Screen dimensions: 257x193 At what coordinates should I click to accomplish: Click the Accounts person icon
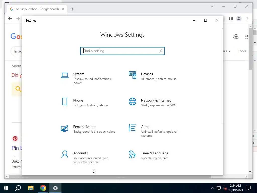(x=65, y=155)
